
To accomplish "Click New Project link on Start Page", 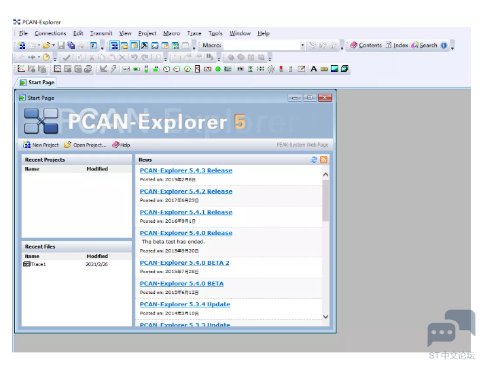I will point(41,145).
